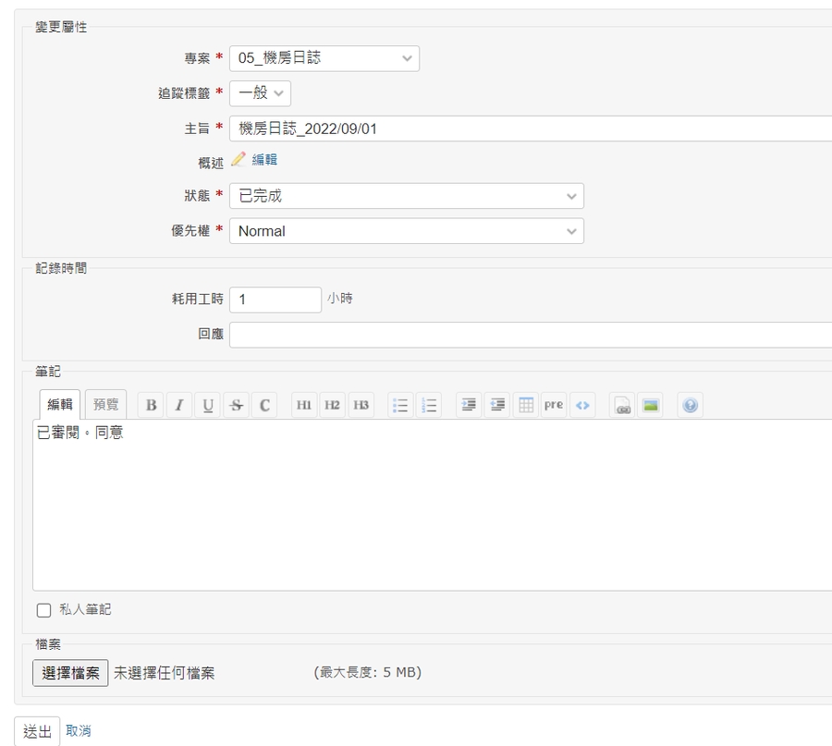Enable the 私人筆記 checkbox
Viewport: 832px width, 746px height.
click(43, 610)
